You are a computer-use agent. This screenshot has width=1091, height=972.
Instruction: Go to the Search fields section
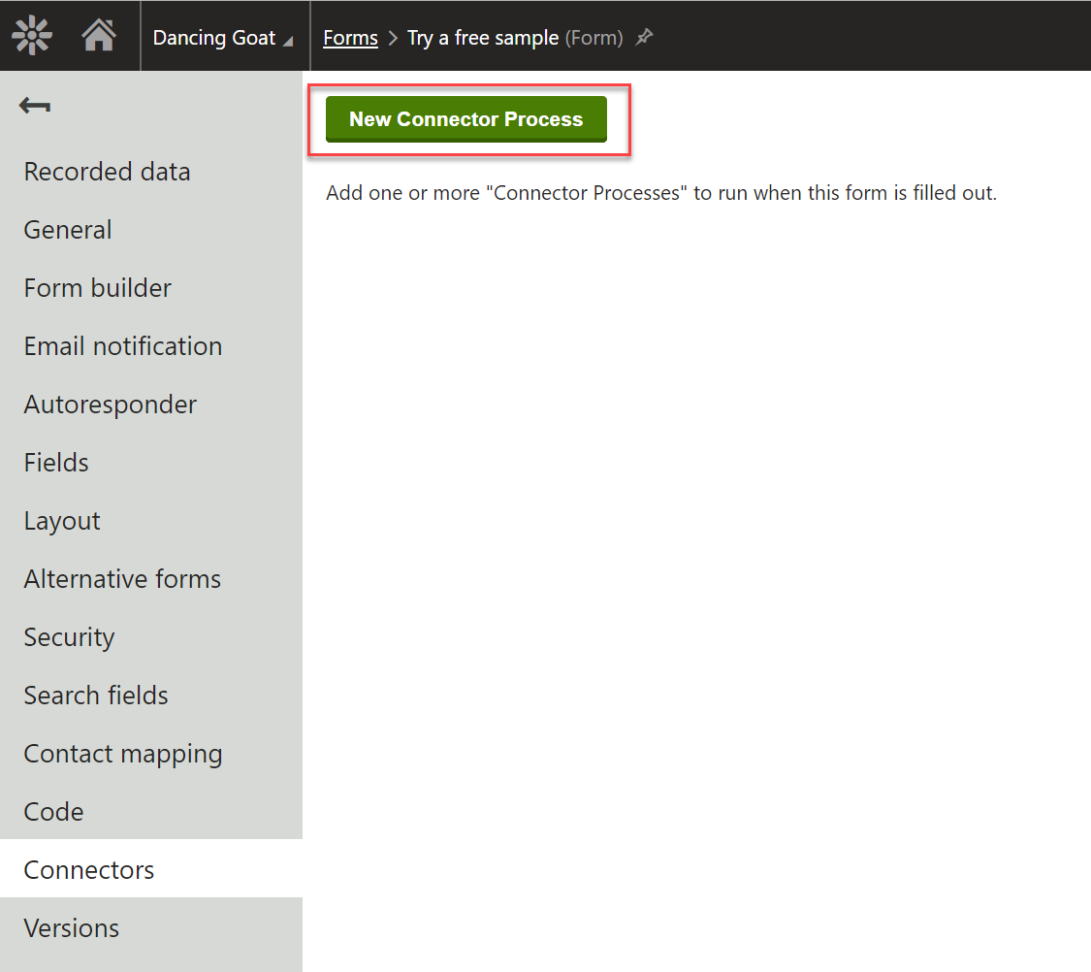click(96, 695)
